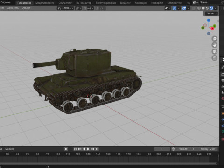Open the Опции dropdown
Screen dimensions: 224x168
pos(211,14)
